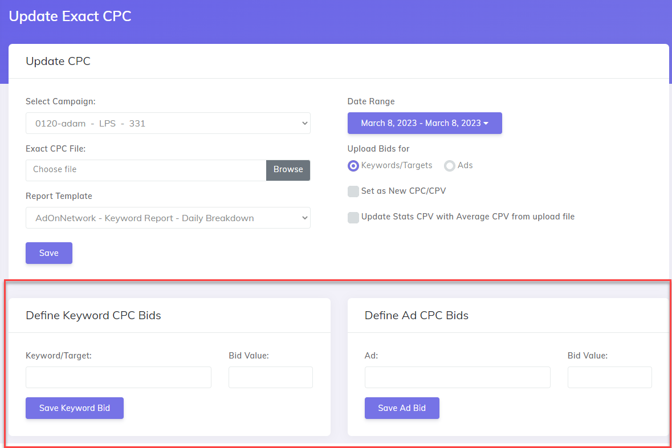
Task: Click the Bid Value field under Keyword section
Action: 270,377
